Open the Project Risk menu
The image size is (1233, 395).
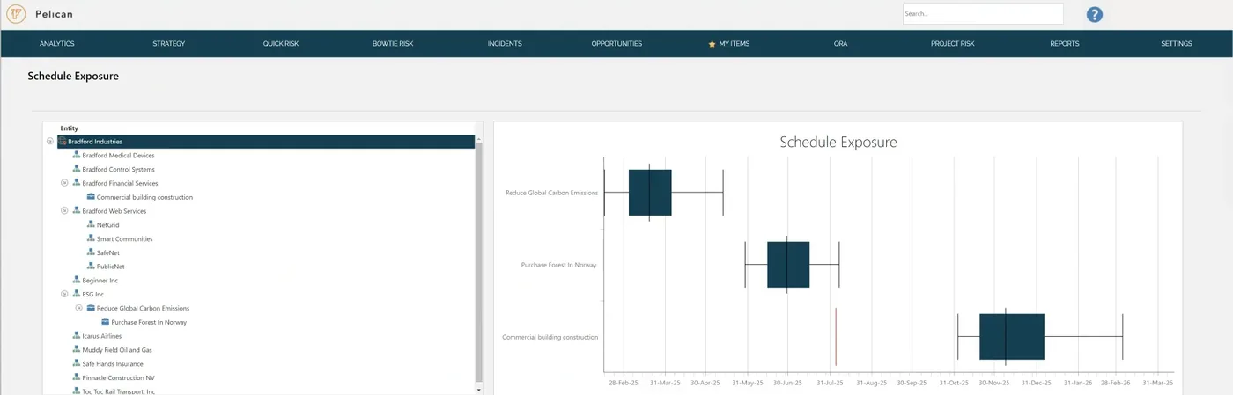pos(953,44)
